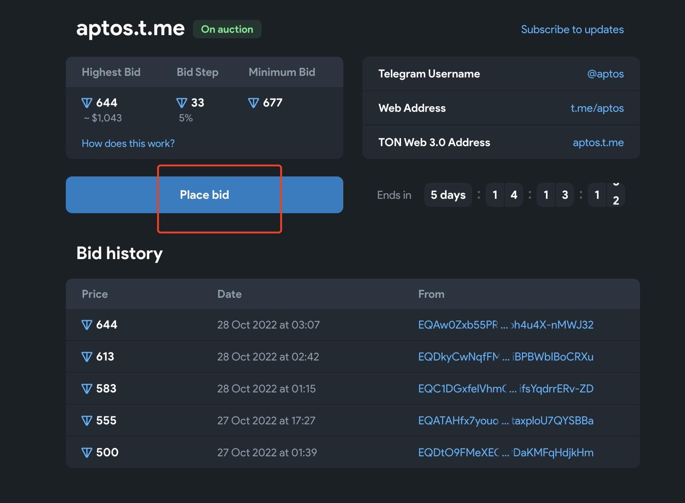
Task: Open bidder address starting with EQDtO9FMeXEC
Action: pyautogui.click(x=505, y=453)
